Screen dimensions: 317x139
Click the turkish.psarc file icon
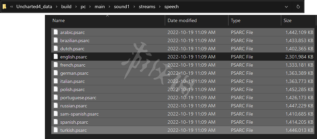pos(56,130)
